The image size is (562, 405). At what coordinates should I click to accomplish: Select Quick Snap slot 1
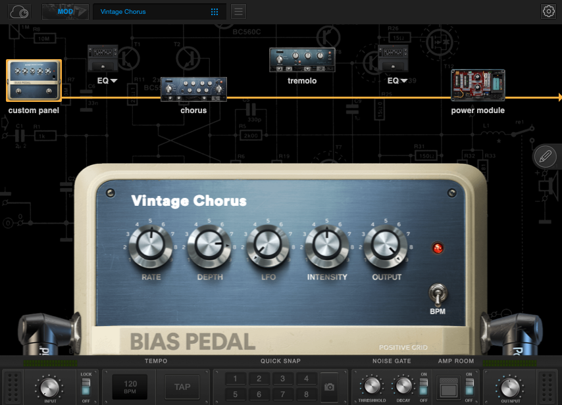[235, 379]
